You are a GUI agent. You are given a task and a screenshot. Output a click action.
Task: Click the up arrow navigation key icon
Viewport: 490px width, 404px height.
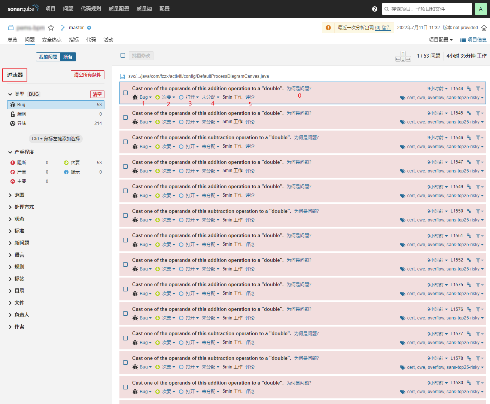pyautogui.click(x=403, y=53)
